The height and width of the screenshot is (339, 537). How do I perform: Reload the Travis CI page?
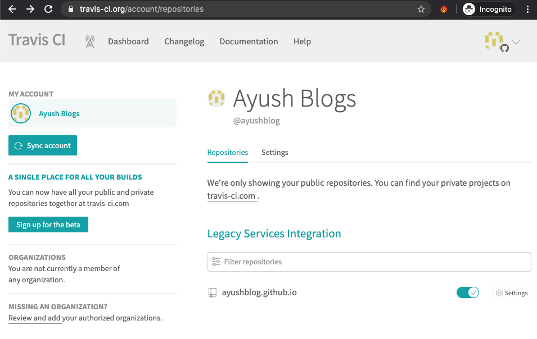48,9
